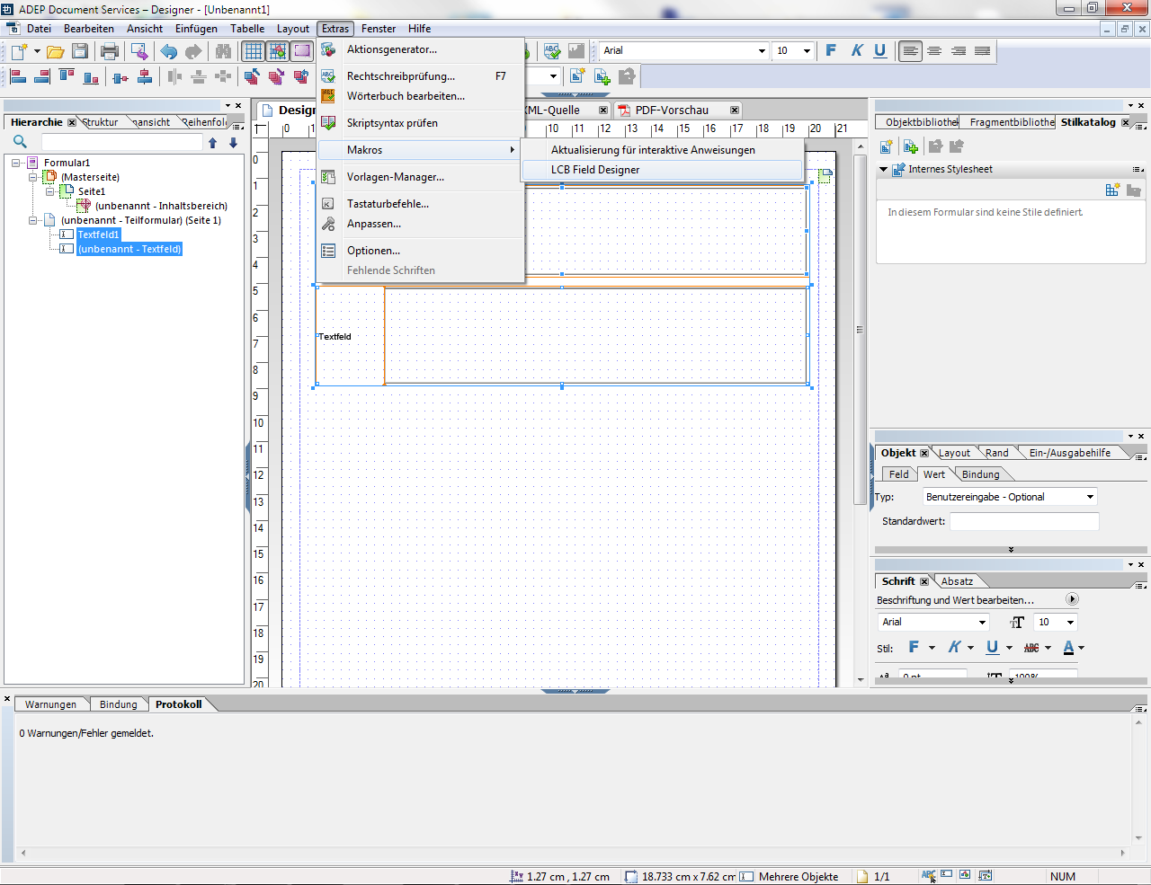Open Optionen... from the Extras menu
This screenshot has height=885, width=1151.
[373, 251]
